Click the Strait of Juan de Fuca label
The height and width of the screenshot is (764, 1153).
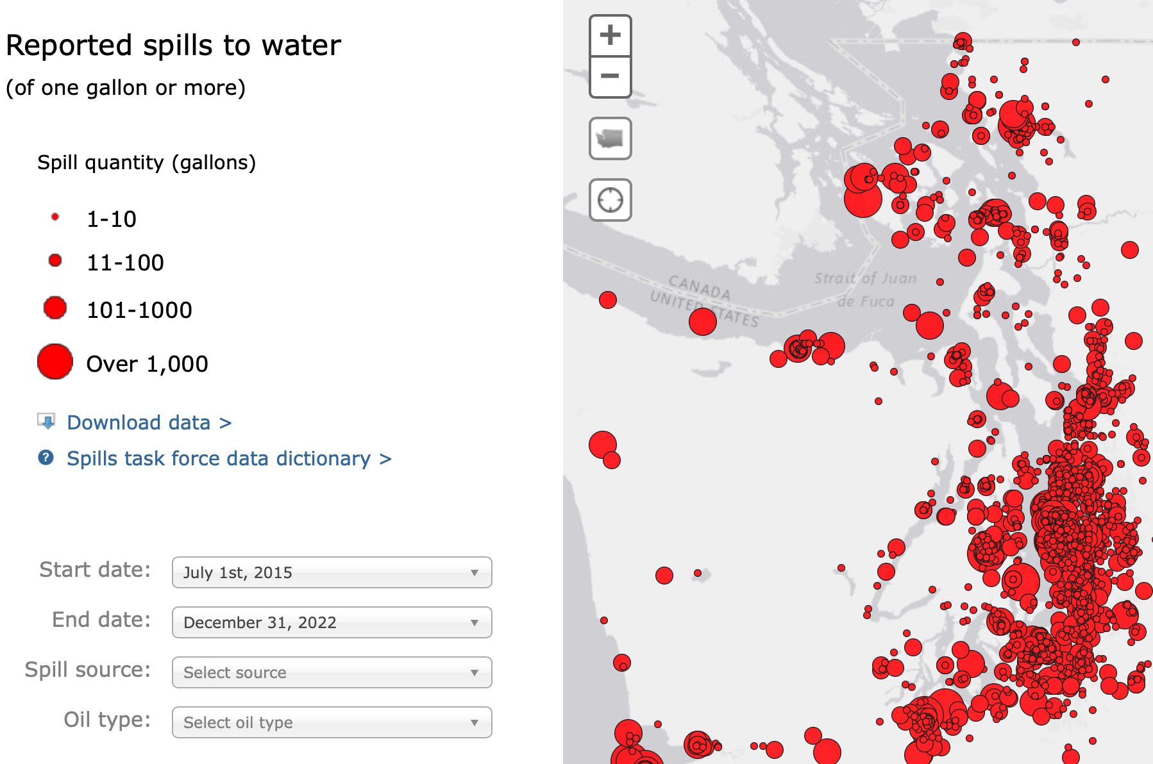tap(865, 289)
